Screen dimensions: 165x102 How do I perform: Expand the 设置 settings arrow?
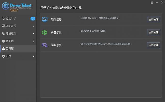tap(33, 56)
